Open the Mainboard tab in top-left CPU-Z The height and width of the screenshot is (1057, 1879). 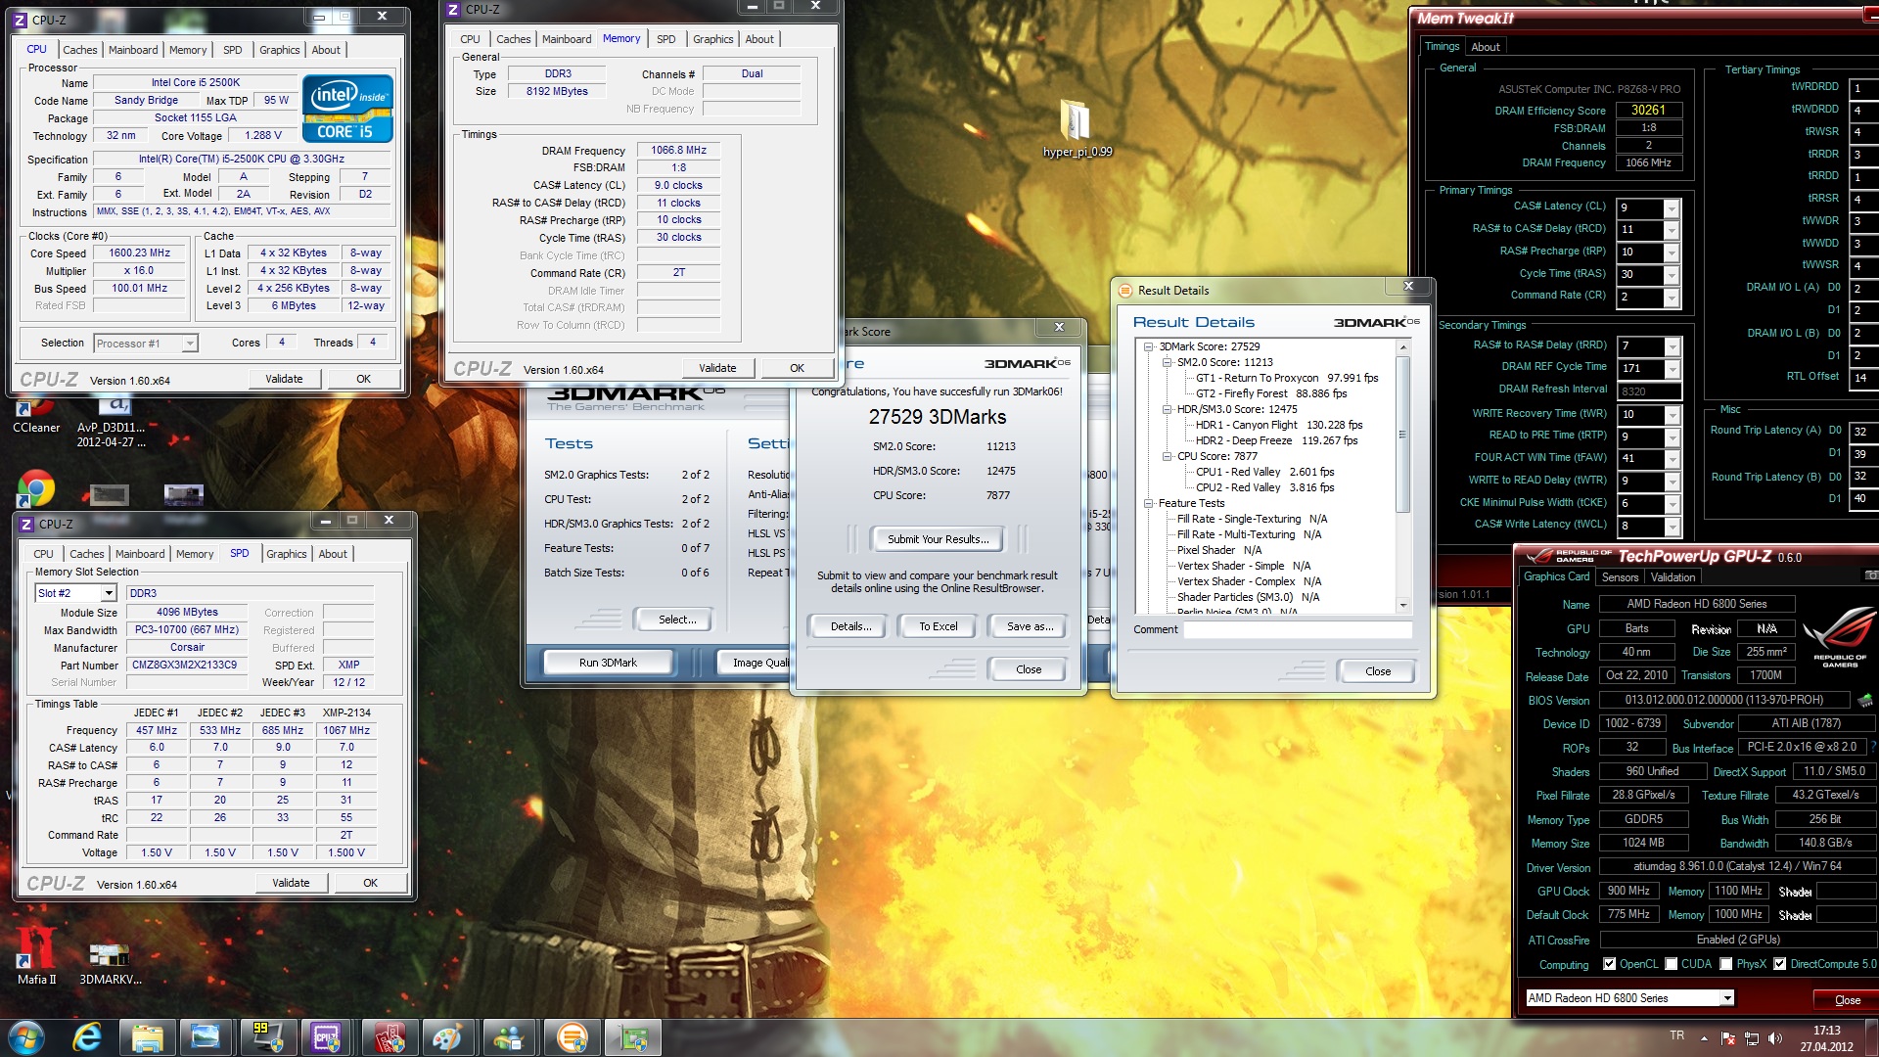(133, 50)
